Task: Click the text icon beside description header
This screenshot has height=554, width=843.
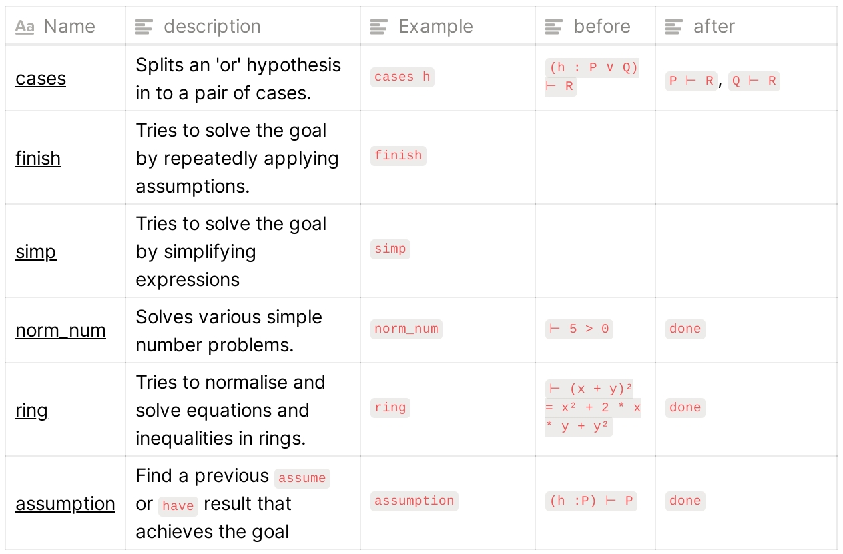Action: pyautogui.click(x=144, y=27)
